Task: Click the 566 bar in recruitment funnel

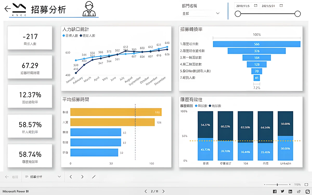Action: click(x=257, y=44)
